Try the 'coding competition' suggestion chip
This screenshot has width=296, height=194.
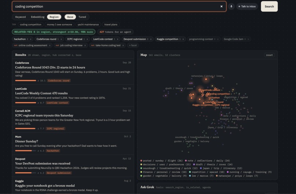(30, 25)
